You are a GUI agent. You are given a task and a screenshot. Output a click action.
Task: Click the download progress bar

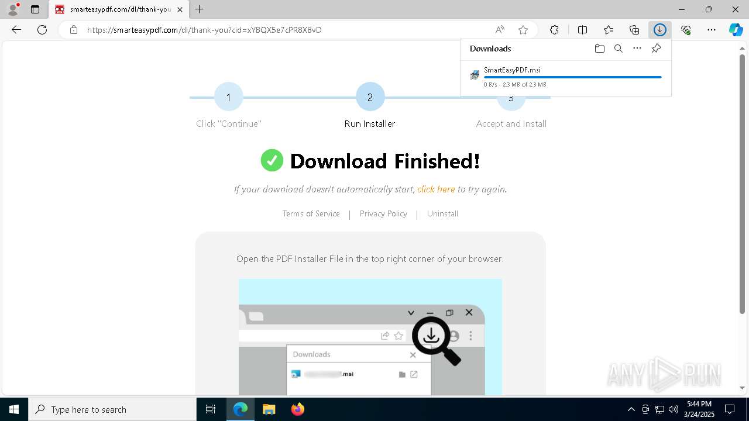point(572,77)
